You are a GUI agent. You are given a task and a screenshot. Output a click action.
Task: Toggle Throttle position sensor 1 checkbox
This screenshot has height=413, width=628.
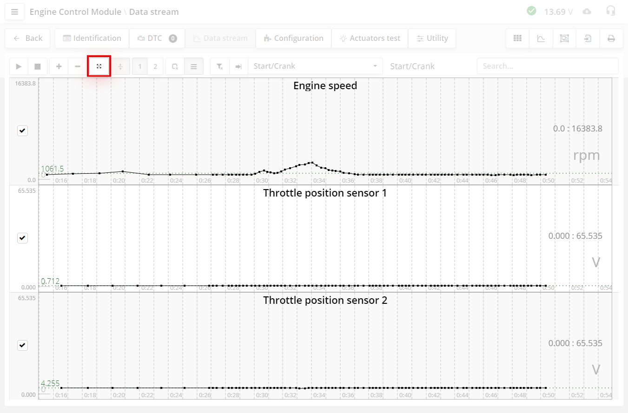click(x=23, y=238)
